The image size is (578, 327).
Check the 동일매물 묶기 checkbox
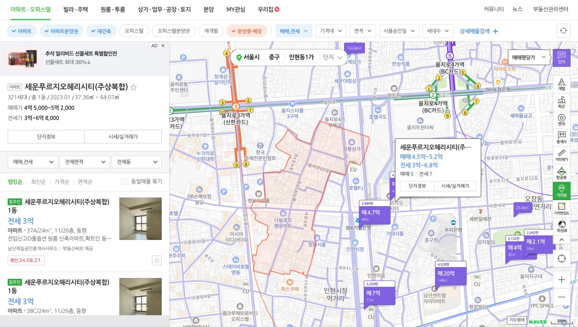[125, 181]
